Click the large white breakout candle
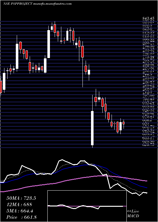The width and height of the screenshot is (158, 222). (49, 44)
